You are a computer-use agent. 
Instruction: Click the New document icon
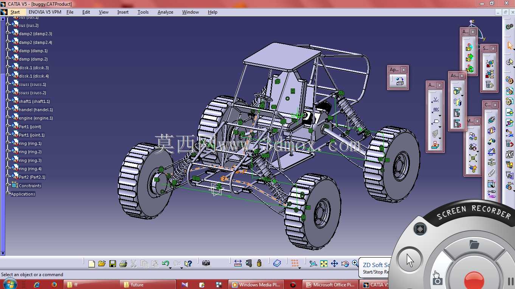coord(92,264)
